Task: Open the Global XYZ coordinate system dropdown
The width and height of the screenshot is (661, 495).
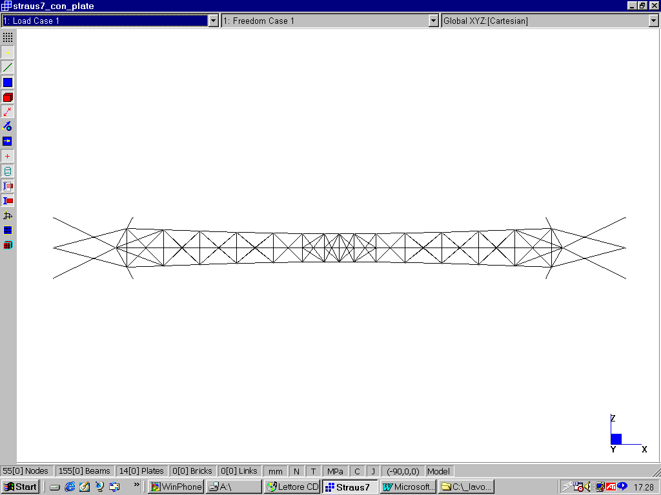Action: click(x=653, y=21)
